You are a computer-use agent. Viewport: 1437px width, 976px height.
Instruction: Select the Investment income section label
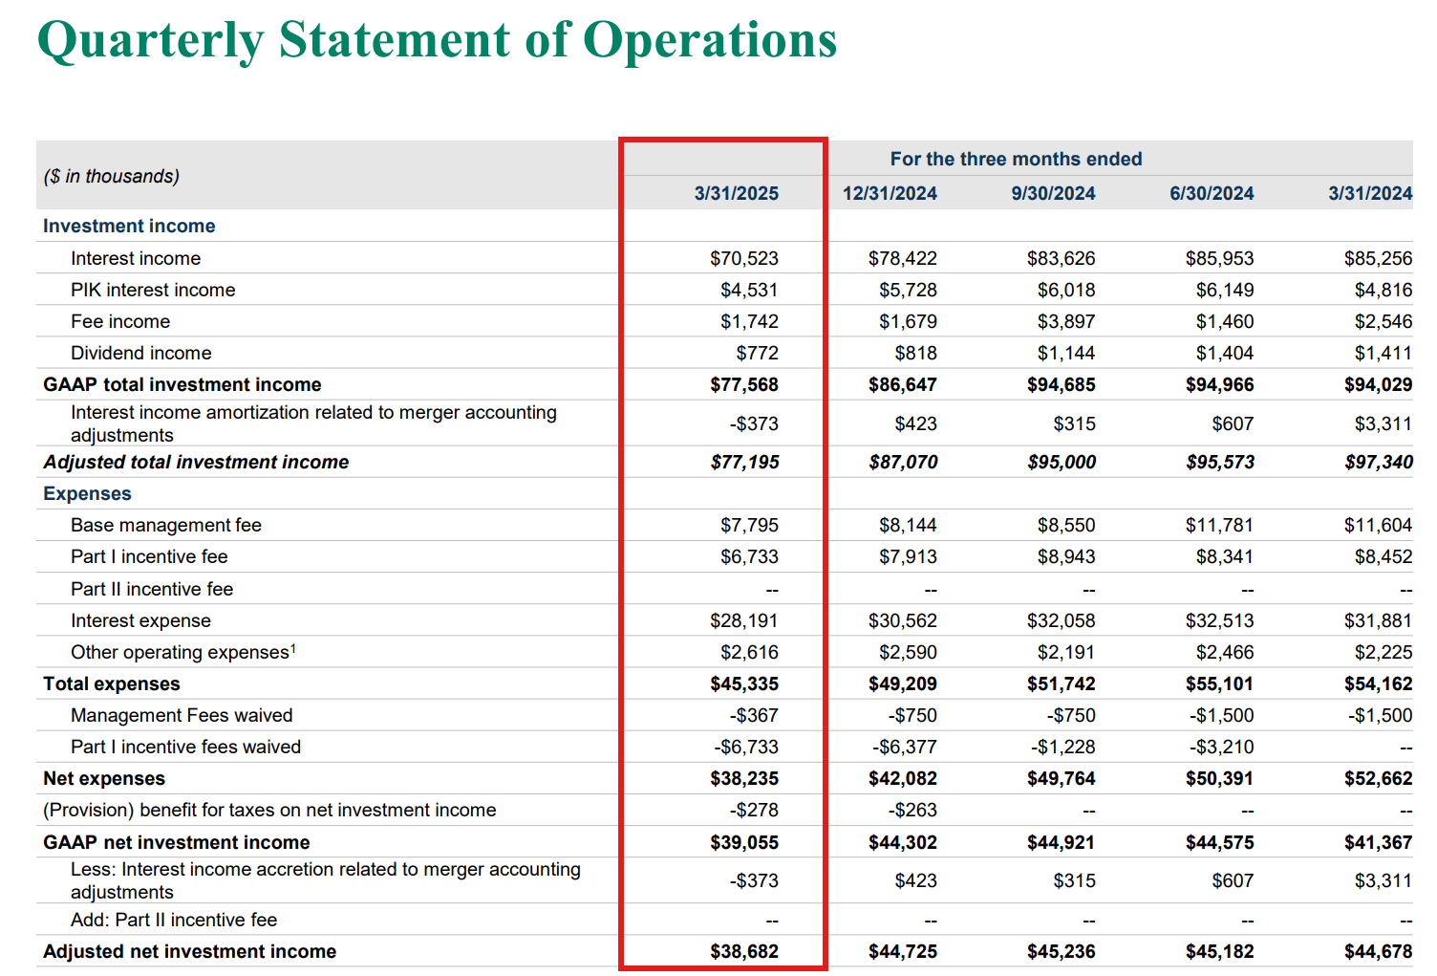tap(128, 226)
